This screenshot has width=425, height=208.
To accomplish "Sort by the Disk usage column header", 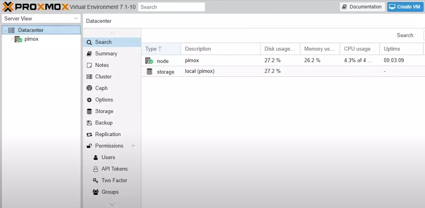I will [280, 49].
